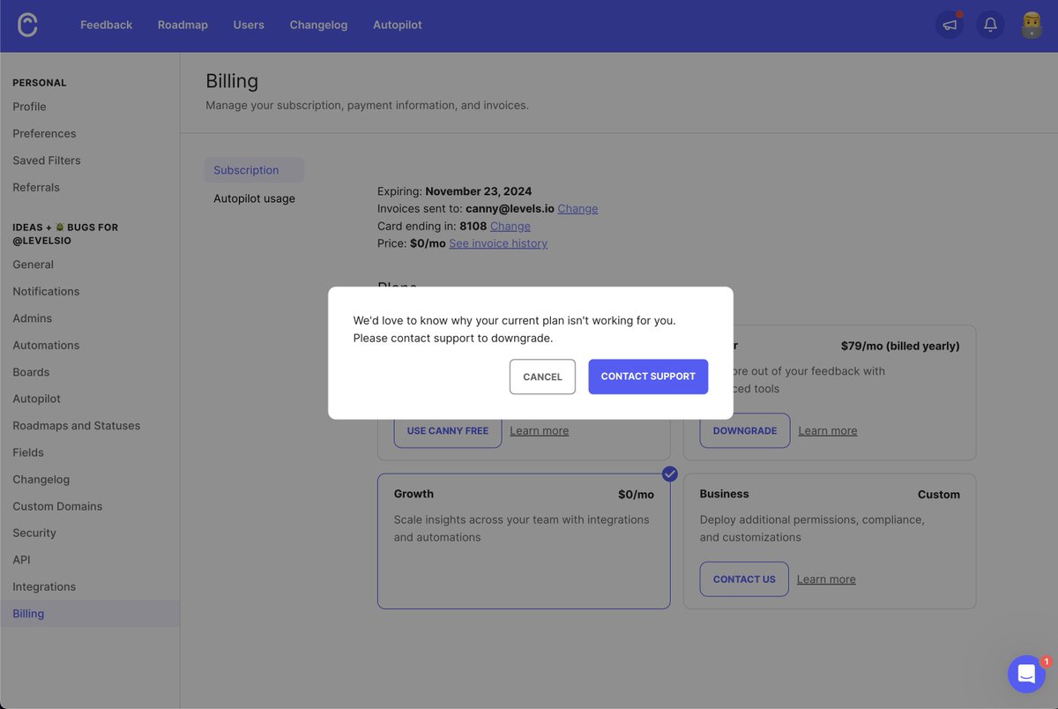Image resolution: width=1058 pixels, height=709 pixels.
Task: Click the Growth plan selected checkmark
Action: click(670, 474)
